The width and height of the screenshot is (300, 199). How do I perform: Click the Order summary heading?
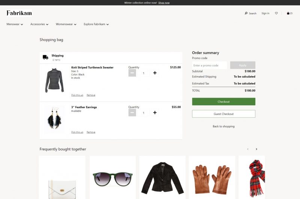(x=205, y=53)
